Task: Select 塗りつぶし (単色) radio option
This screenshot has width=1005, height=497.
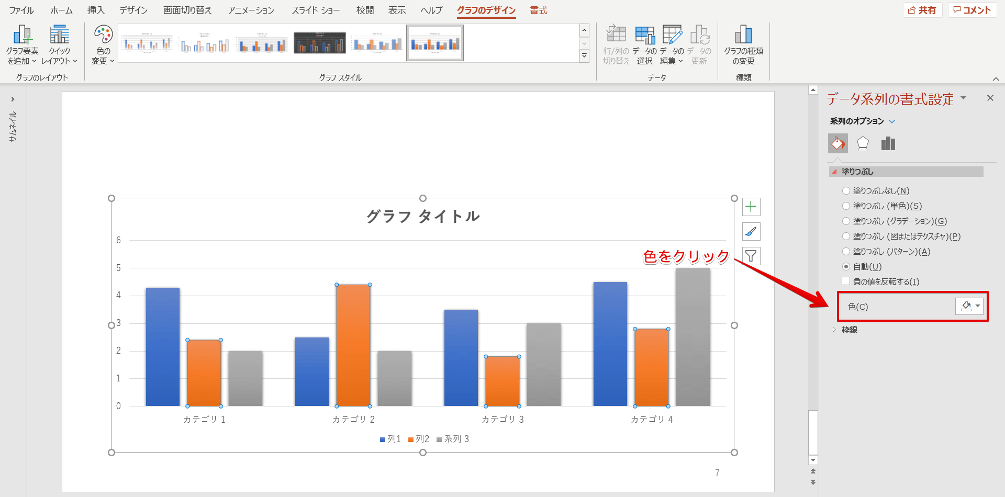Action: (x=882, y=206)
